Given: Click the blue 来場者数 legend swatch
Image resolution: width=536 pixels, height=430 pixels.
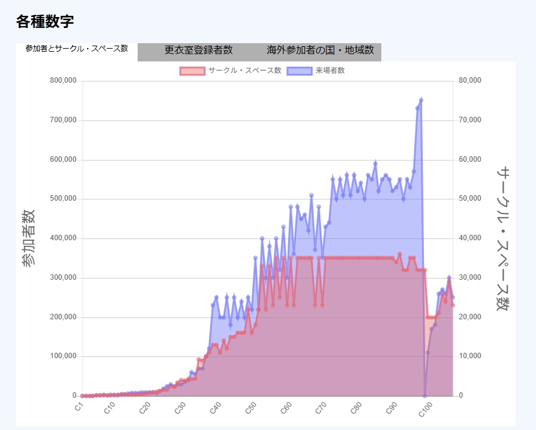Looking at the screenshot, I should click(299, 71).
